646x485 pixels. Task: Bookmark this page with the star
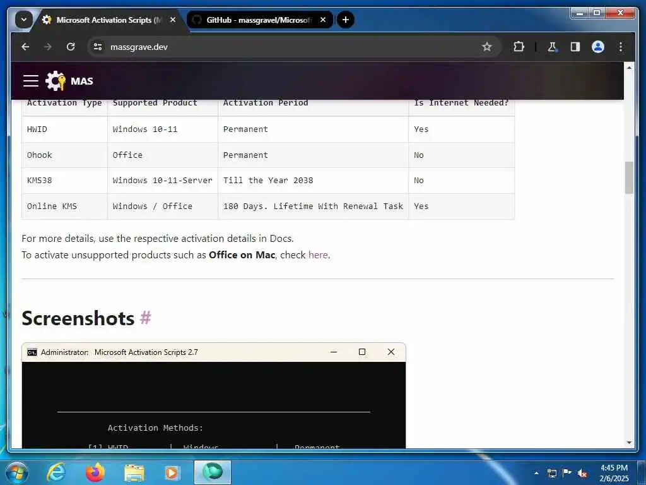point(486,47)
